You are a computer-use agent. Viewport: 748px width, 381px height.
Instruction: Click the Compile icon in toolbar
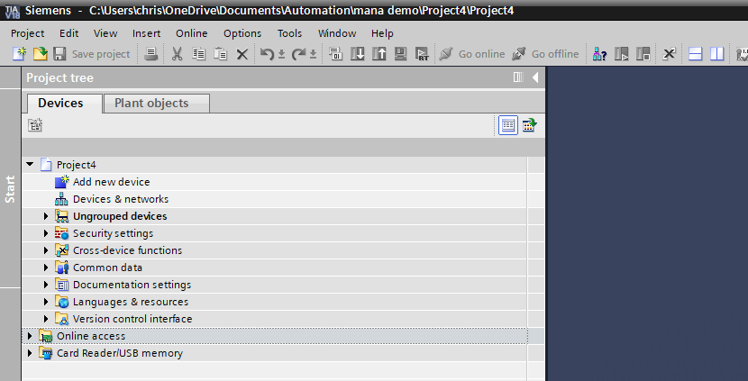335,54
